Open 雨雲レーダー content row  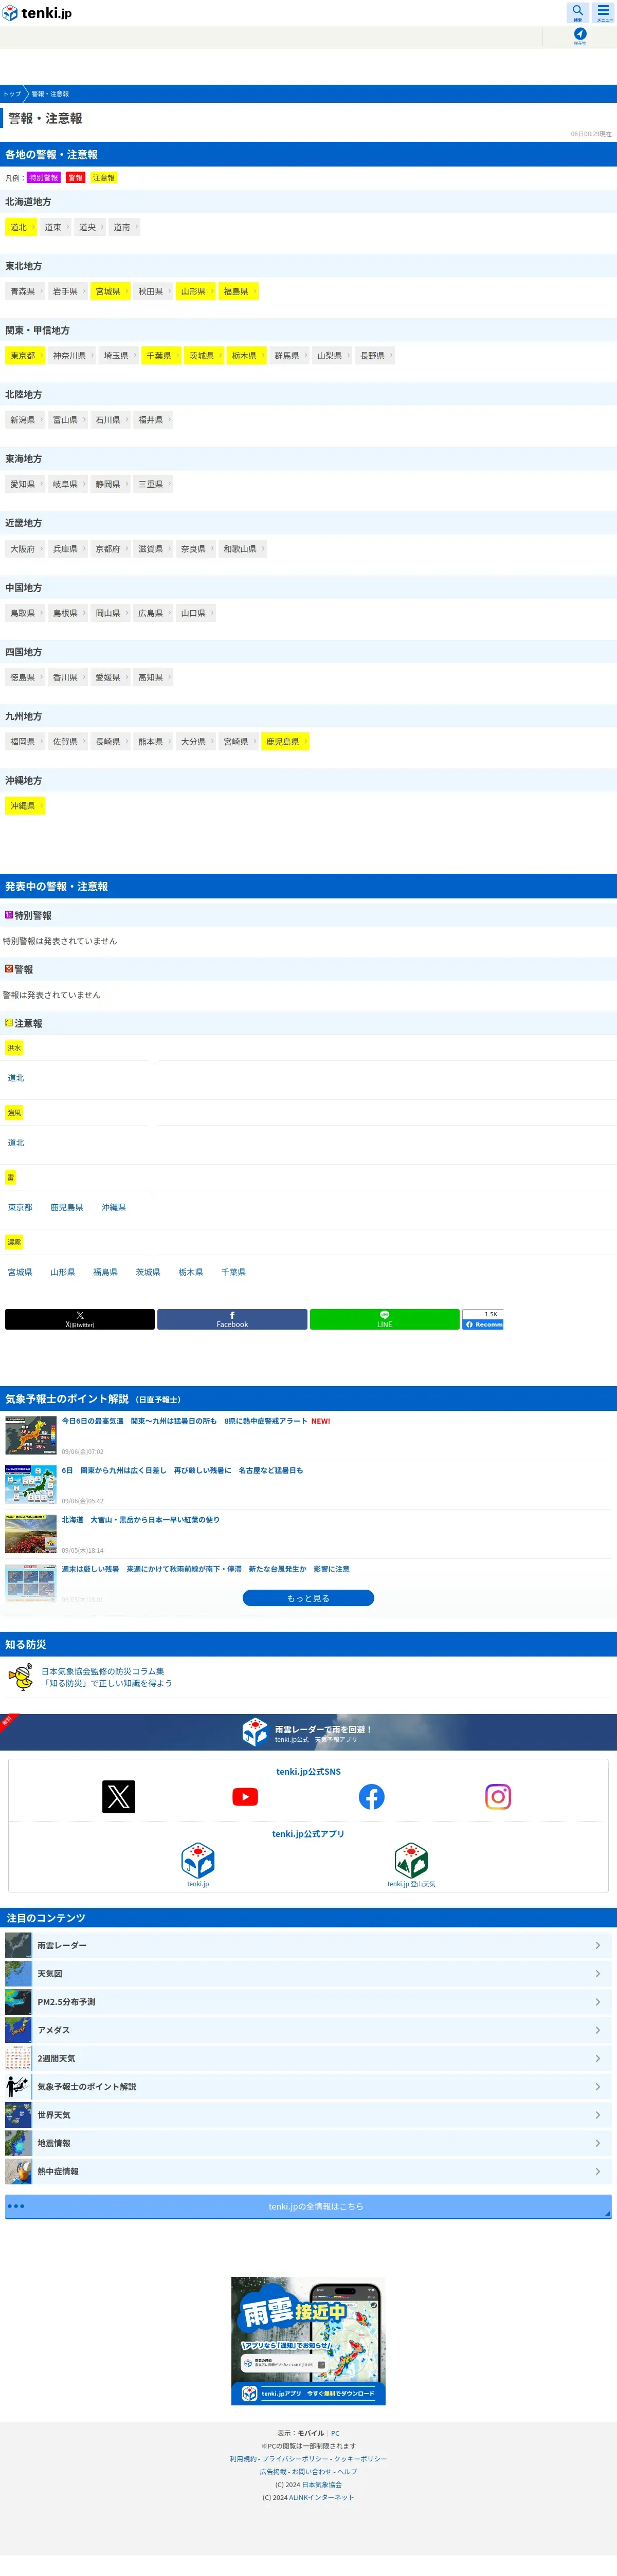coord(308,1945)
